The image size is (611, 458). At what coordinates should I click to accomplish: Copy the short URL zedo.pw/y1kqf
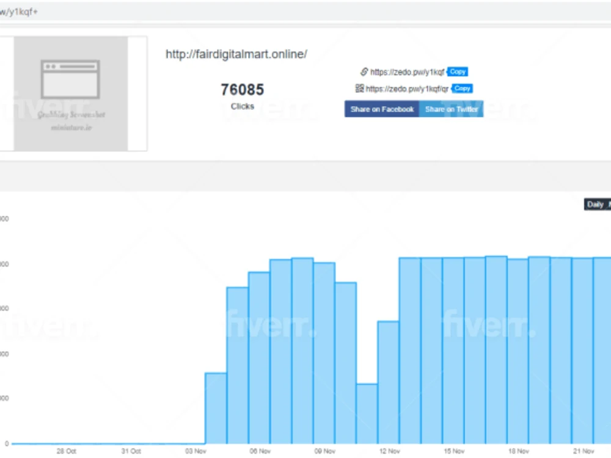point(458,71)
